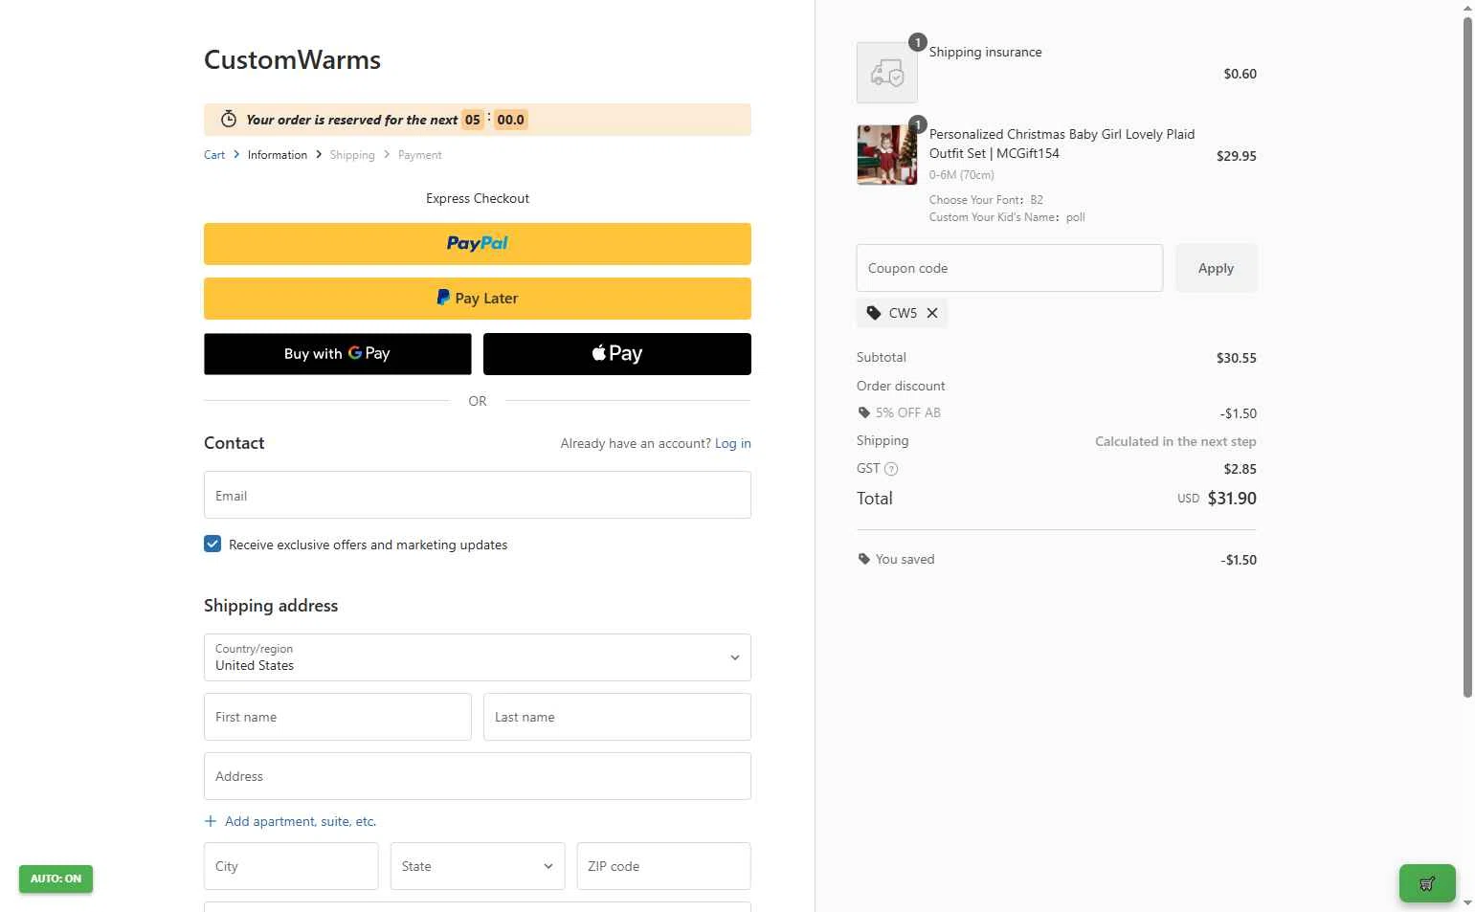Screen dimensions: 1475x912
Task: Click the tag icon next to 5% OFF AB
Action: pyautogui.click(x=864, y=413)
